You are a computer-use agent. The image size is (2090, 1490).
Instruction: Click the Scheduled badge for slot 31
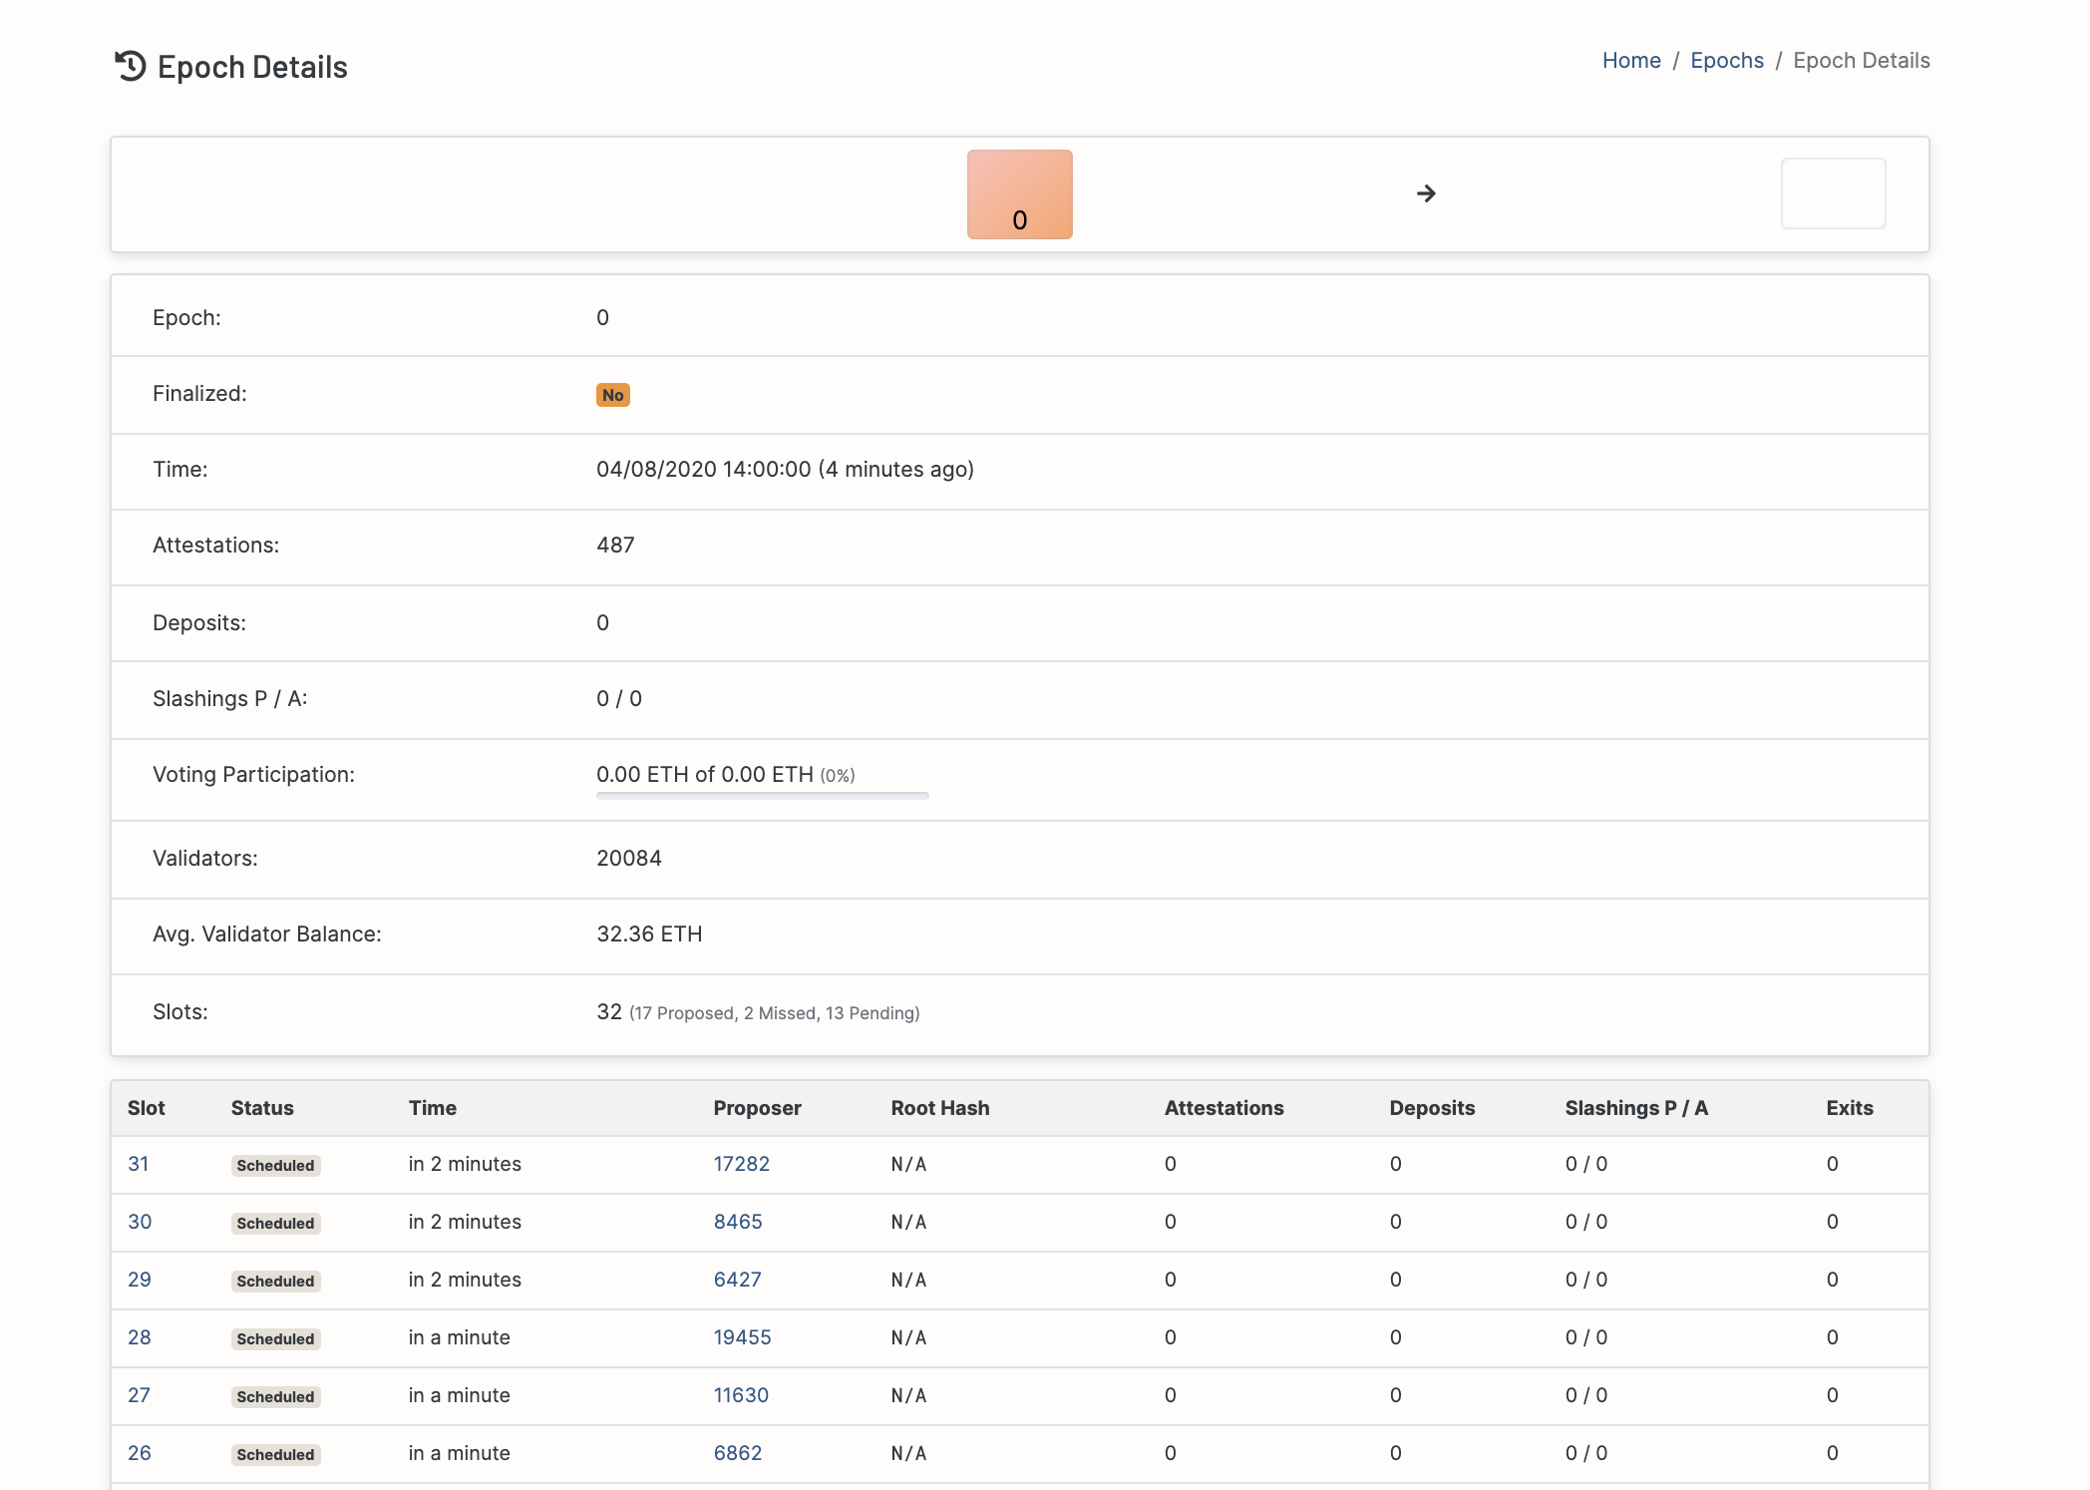(x=275, y=1165)
